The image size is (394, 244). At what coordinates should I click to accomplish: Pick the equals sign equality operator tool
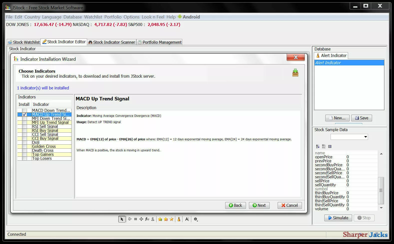(136, 219)
